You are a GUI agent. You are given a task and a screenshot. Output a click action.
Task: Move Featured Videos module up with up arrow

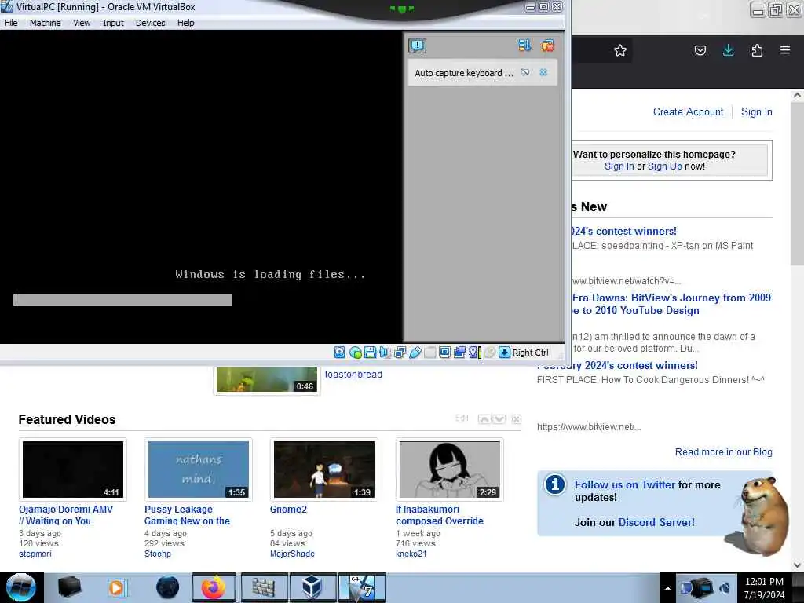484,419
